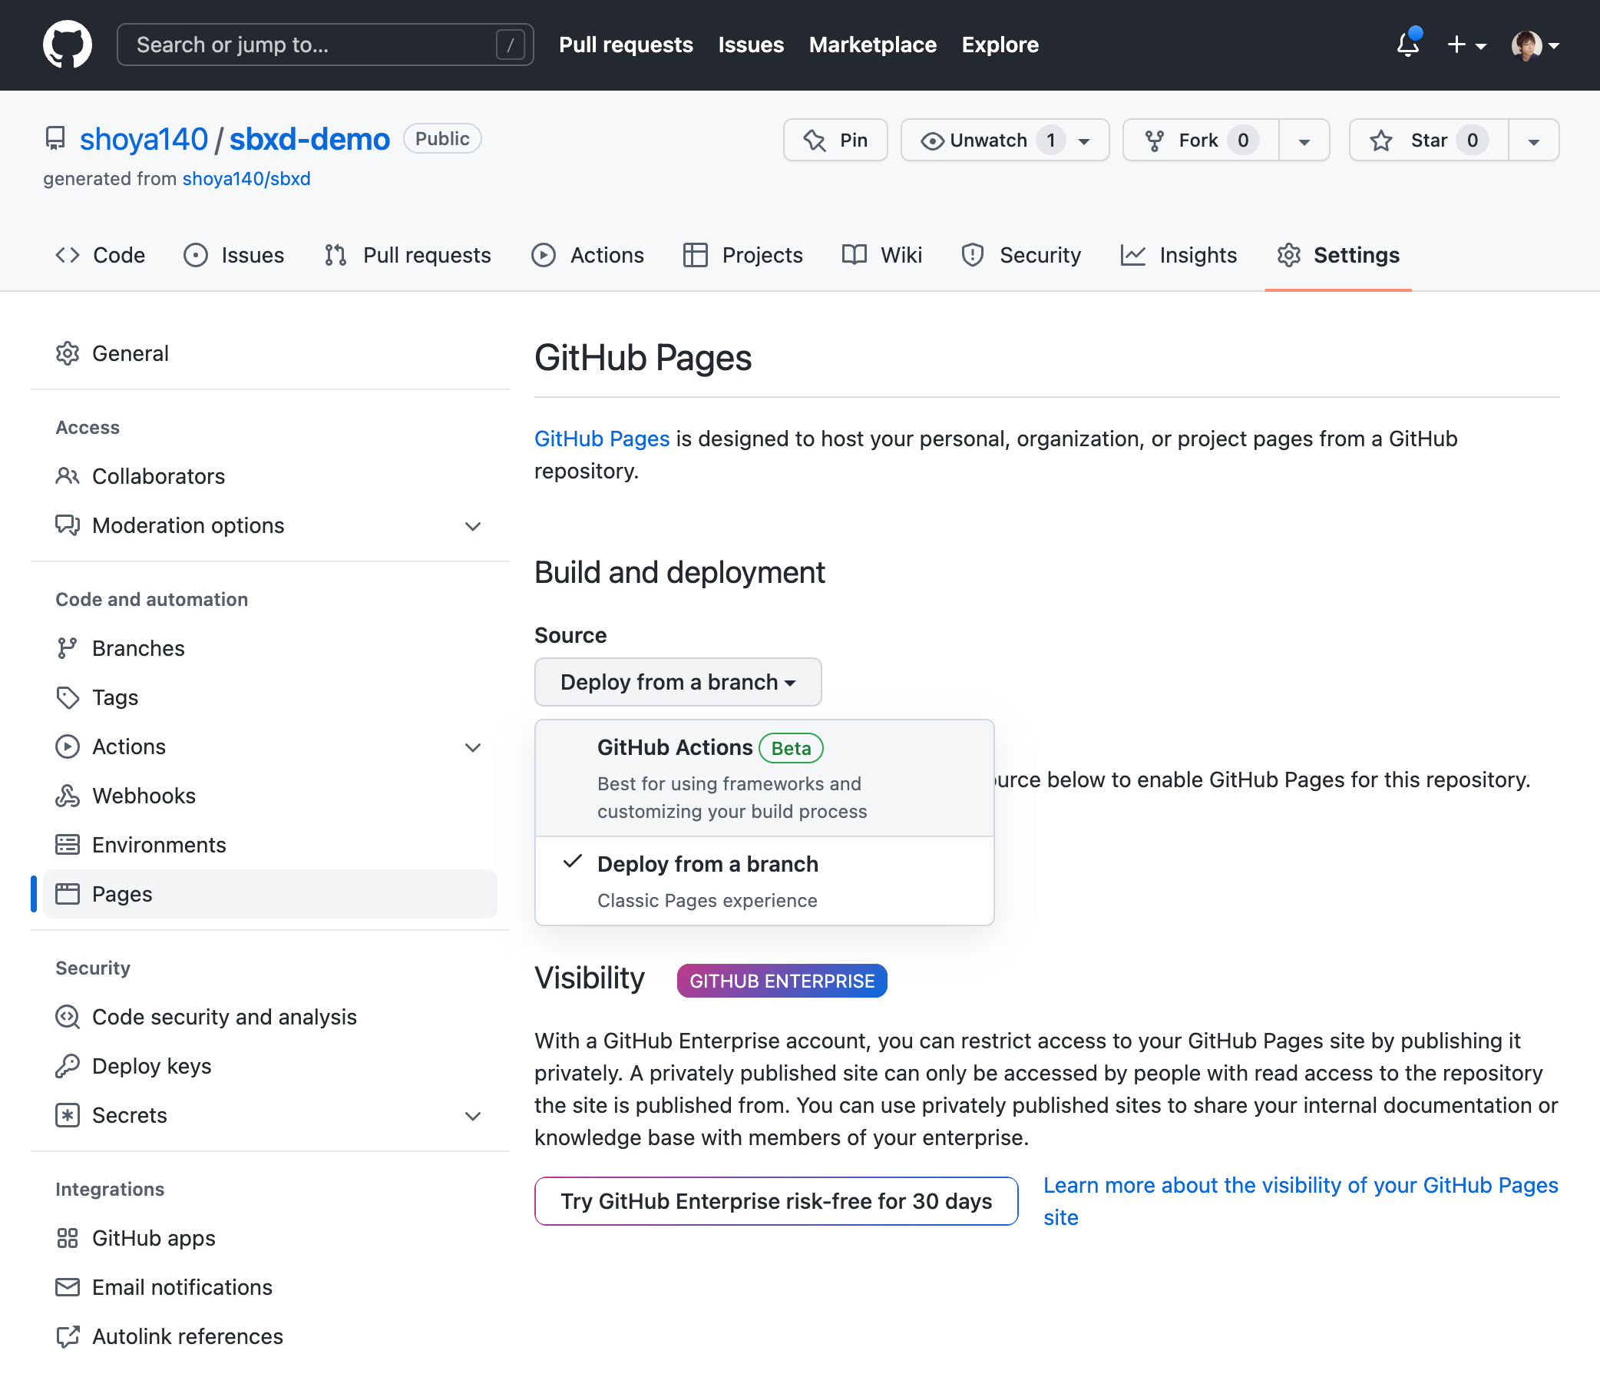
Task: Open the GitHub home via the Octocat logo
Action: coord(68,44)
